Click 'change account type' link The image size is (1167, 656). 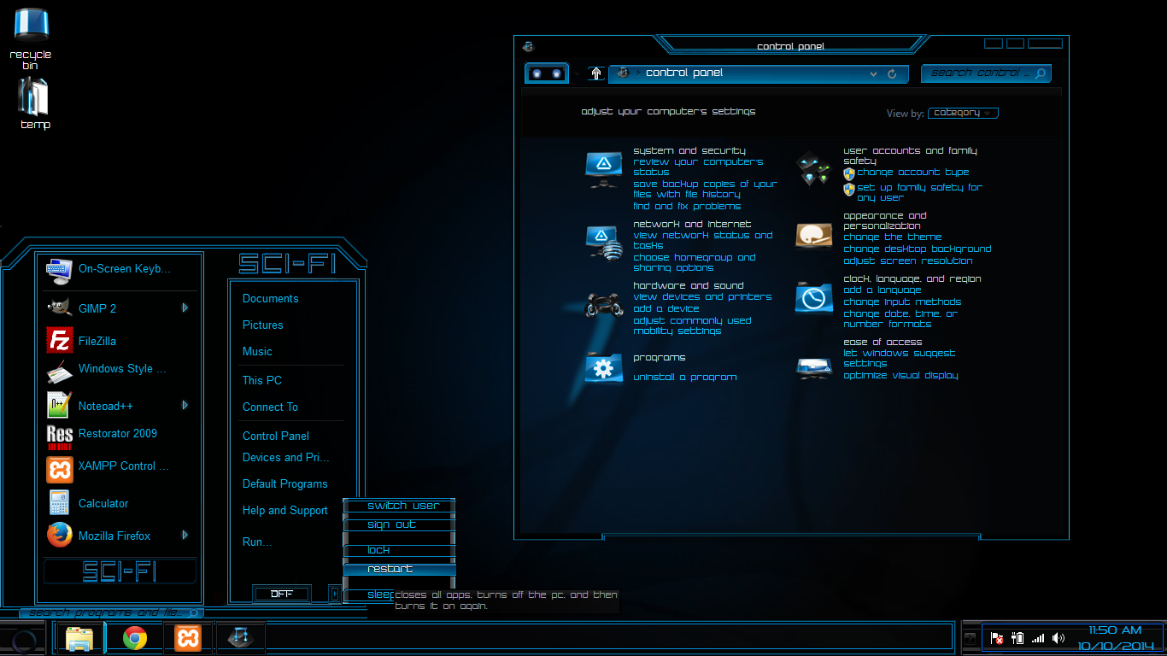[913, 173]
